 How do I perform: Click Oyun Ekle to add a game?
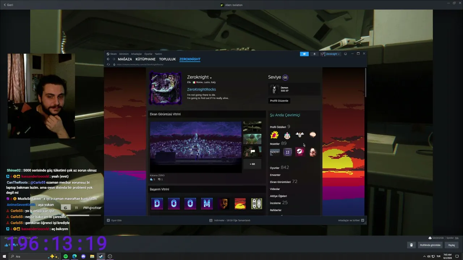coord(114,220)
